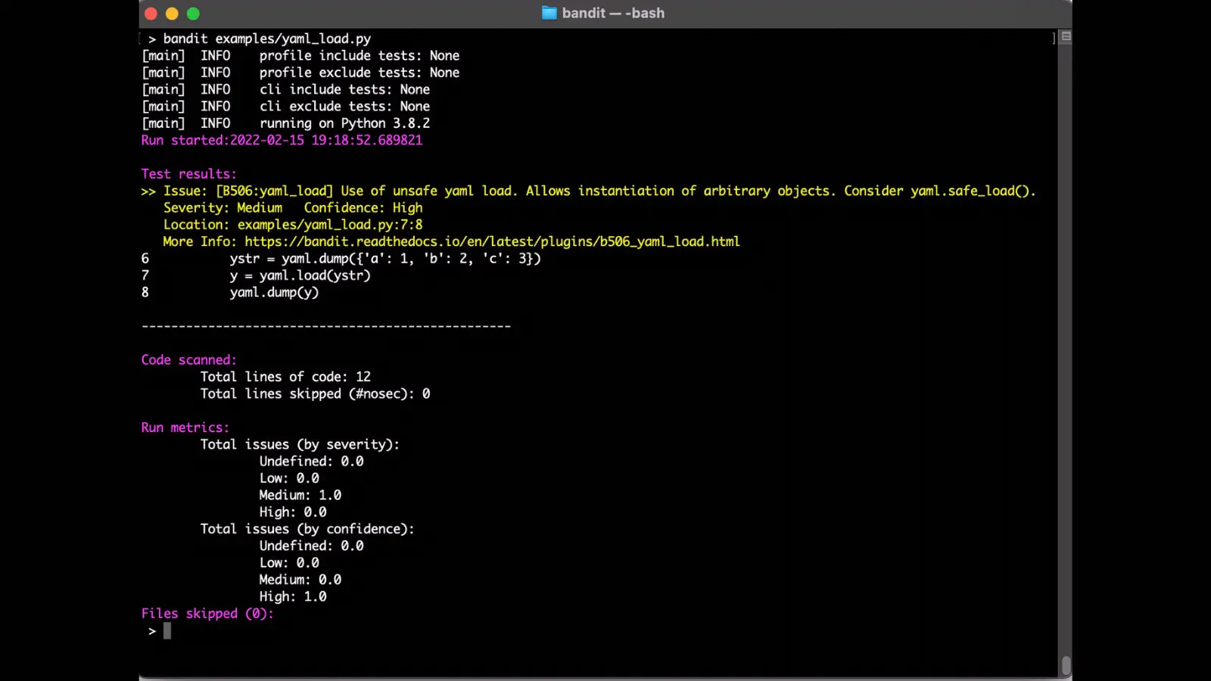Click the 'Location: examples/yaml_load.py:7:8' line

click(293, 225)
